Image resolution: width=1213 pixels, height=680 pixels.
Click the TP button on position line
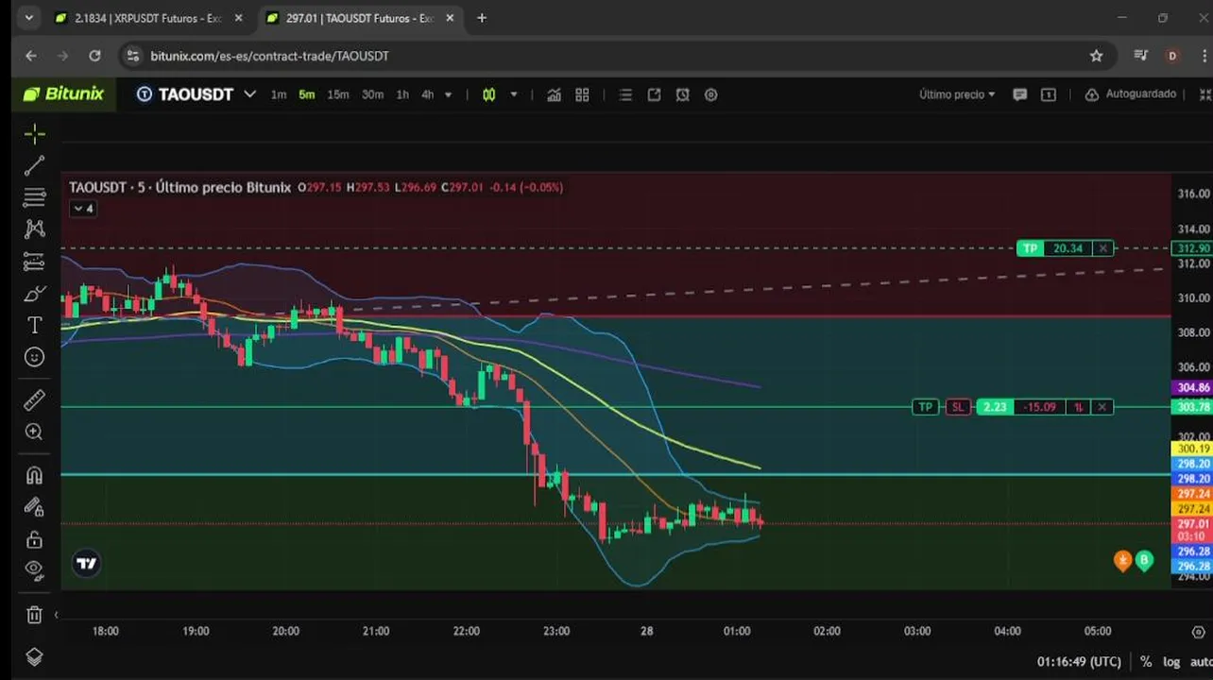coord(925,407)
